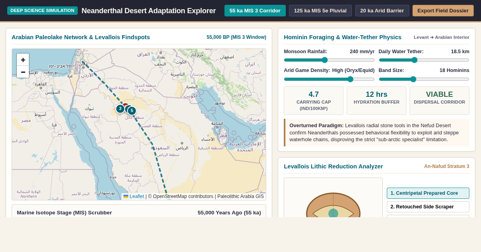
Task: Click the Levallois Lithic Reduction Analyzer heading
Action: click(333, 166)
